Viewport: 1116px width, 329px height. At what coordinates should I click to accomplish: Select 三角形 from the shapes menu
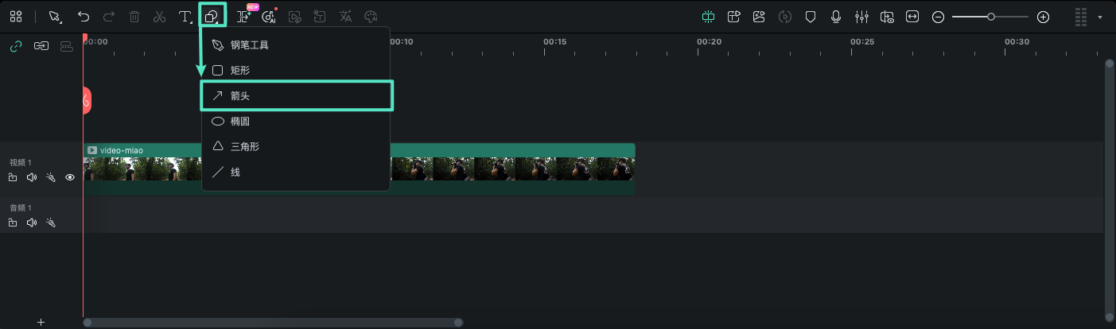[x=296, y=146]
